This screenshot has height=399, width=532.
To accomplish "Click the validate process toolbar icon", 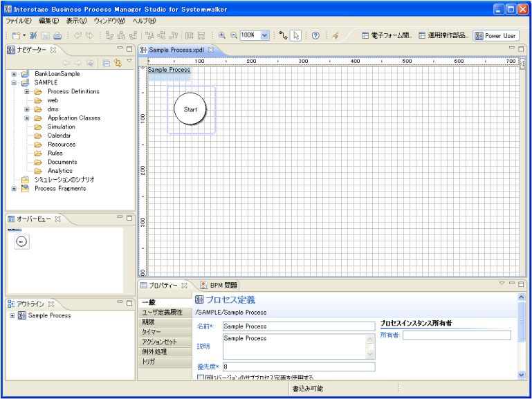I will 33,35.
